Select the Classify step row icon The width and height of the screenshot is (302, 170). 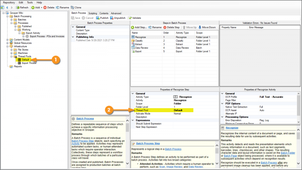133,41
